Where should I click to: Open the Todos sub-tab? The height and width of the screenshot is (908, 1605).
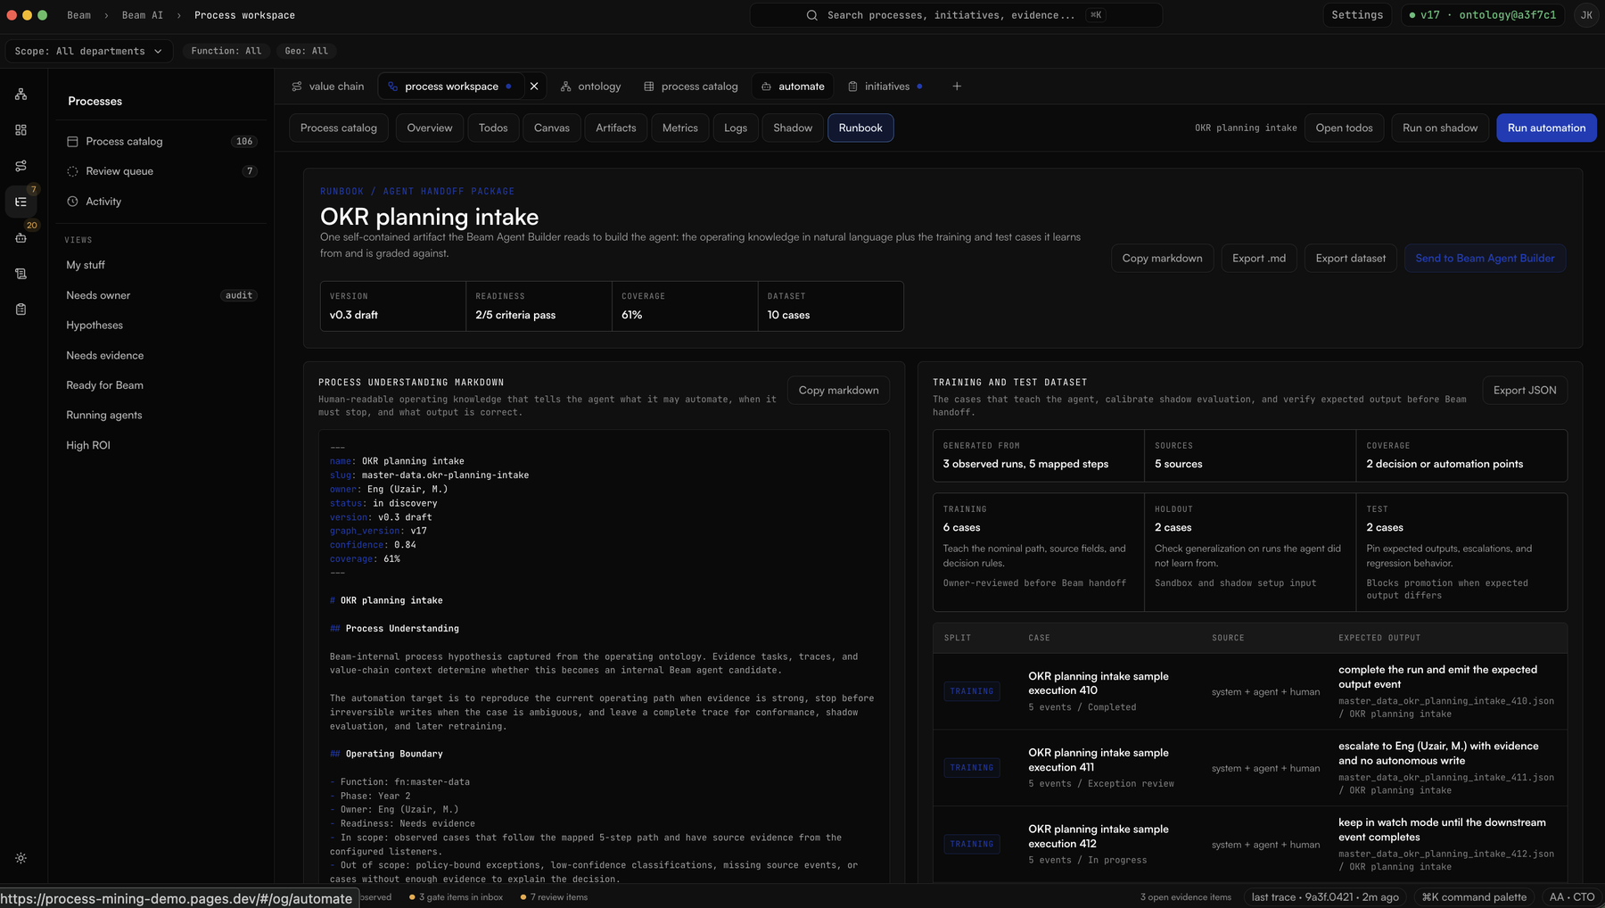tap(493, 128)
